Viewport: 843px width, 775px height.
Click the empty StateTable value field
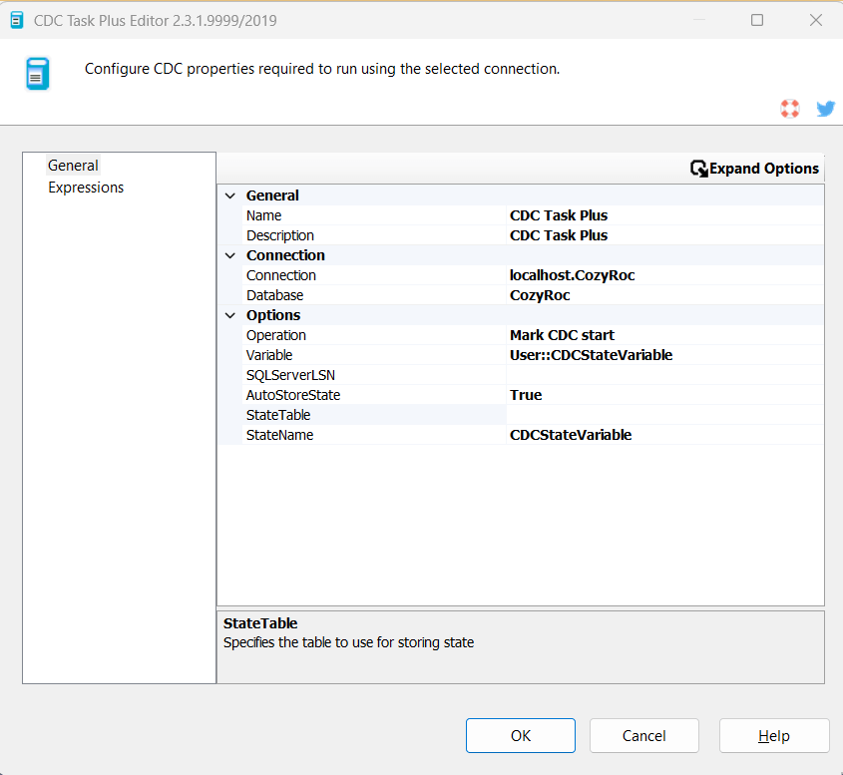pos(663,415)
